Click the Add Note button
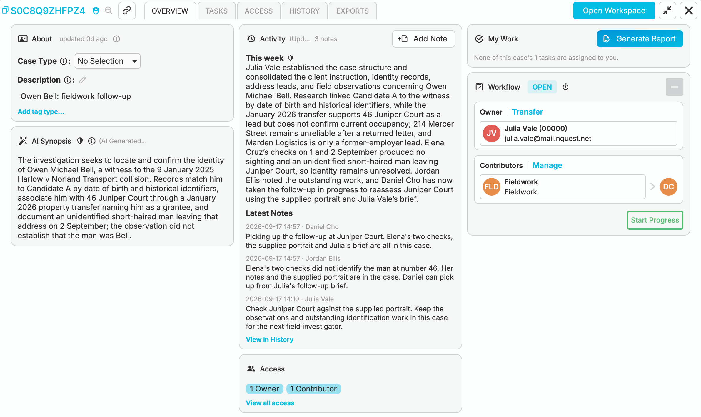701x417 pixels. [x=423, y=39]
